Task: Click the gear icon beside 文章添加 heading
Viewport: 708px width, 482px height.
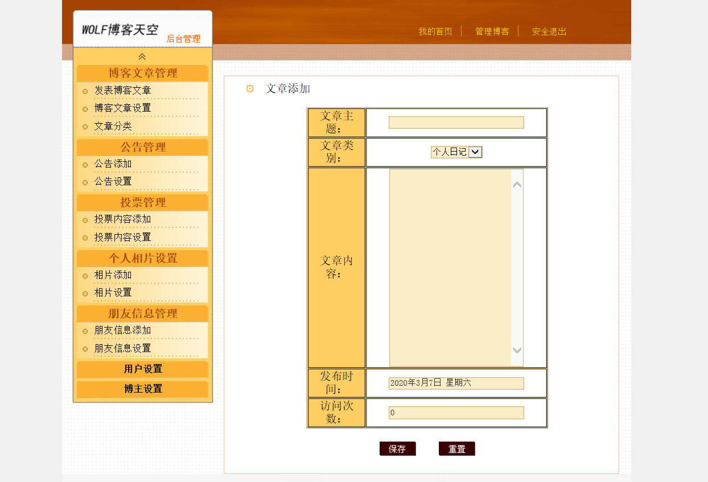Action: tap(250, 88)
